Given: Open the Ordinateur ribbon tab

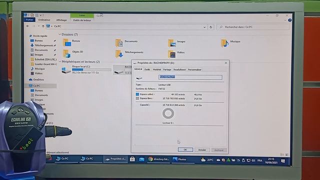Looking at the screenshot, I should [x=44, y=20].
